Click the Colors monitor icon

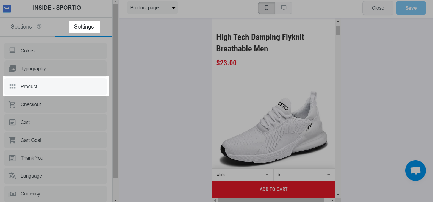(x=12, y=51)
